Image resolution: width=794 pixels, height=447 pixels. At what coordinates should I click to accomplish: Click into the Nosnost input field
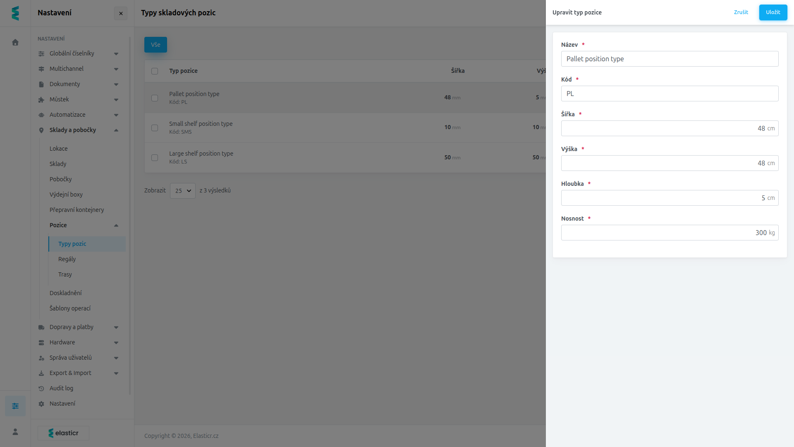[x=670, y=233]
